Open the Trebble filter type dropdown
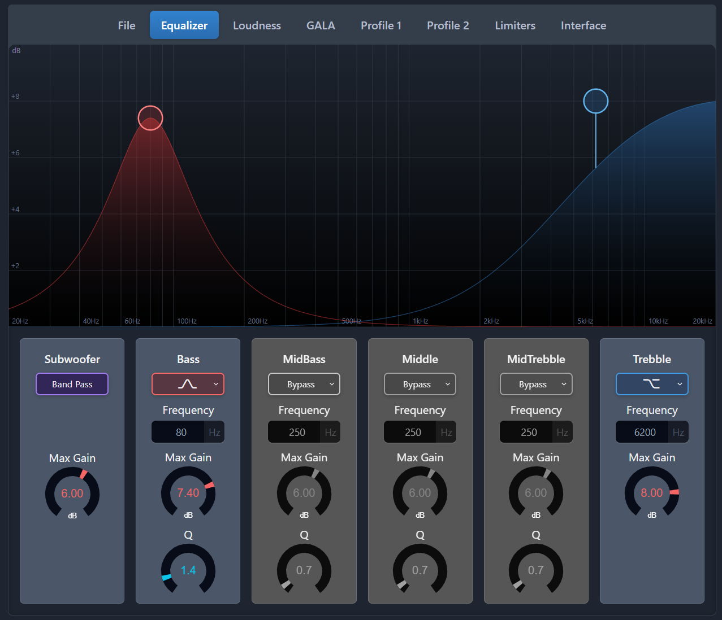The width and height of the screenshot is (722, 620). click(652, 384)
